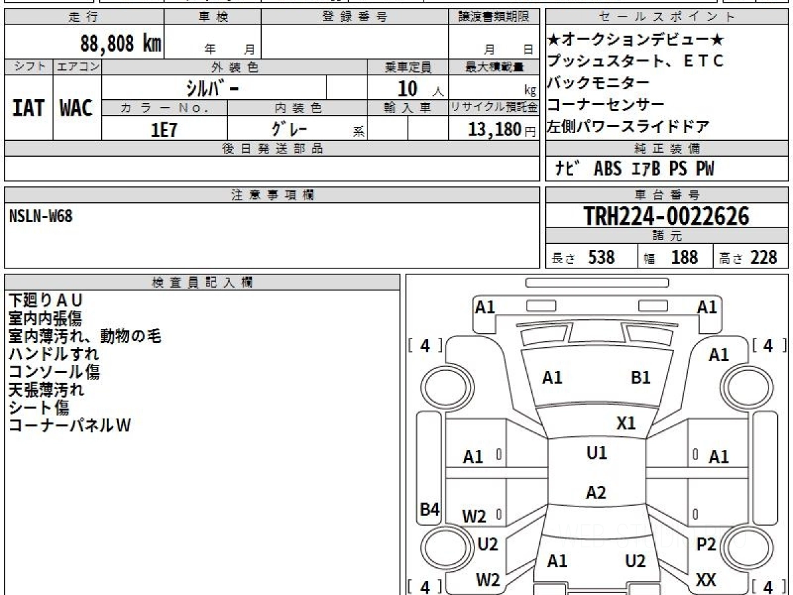Click the 10 人 seating capacity value
This screenshot has height=595, width=793.
(421, 89)
